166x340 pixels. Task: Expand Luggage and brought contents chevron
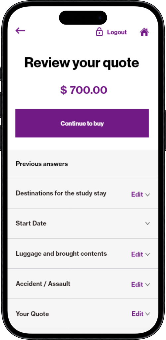pos(147,254)
